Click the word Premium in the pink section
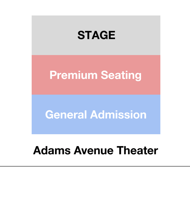Image resolution: width=190 pixels, height=222 pixels. coord(73,75)
